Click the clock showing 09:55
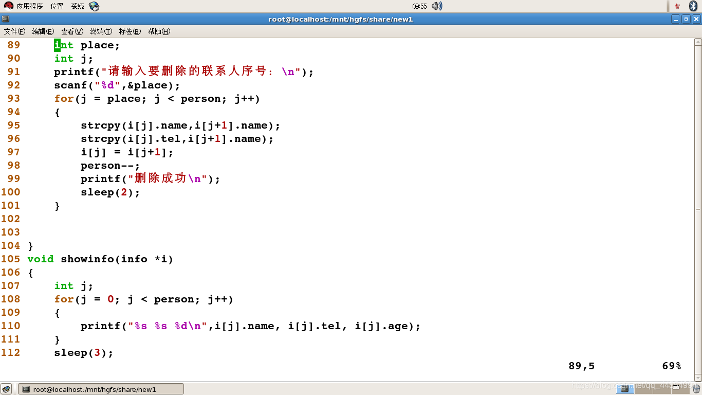 click(x=419, y=6)
